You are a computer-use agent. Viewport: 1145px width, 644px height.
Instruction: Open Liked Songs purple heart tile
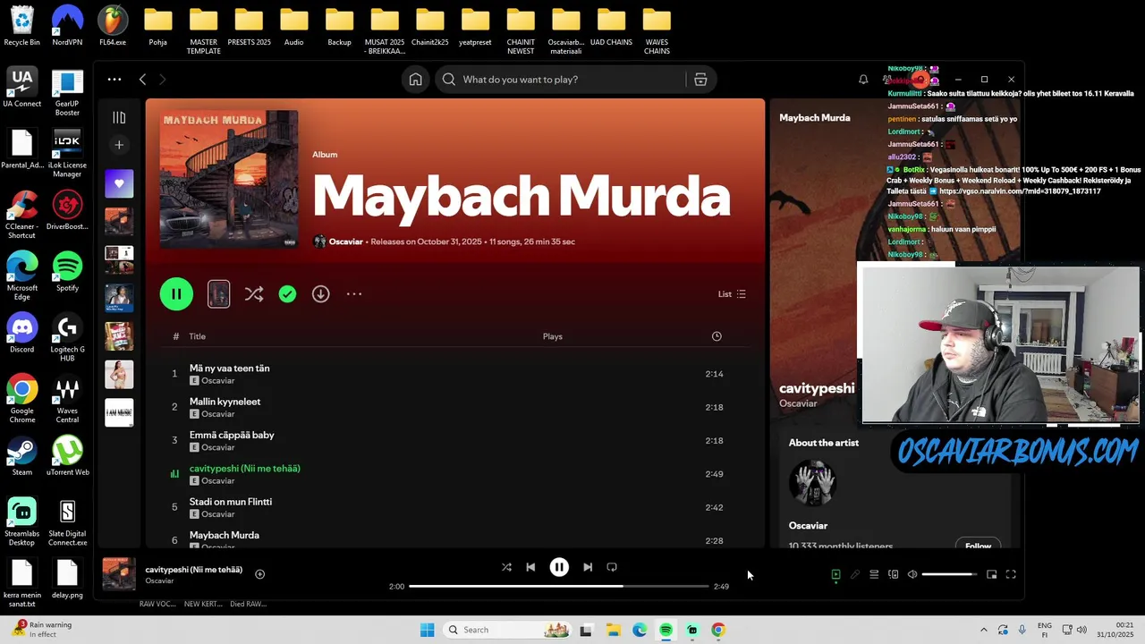click(x=119, y=183)
